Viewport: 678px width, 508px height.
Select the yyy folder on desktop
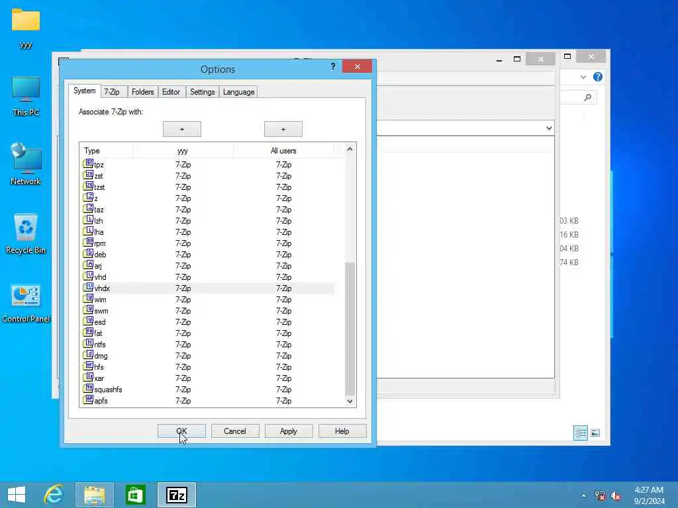pyautogui.click(x=26, y=28)
